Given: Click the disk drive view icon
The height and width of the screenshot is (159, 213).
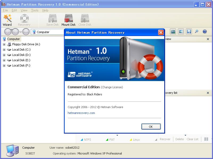Looking at the screenshot, I should pyautogui.click(x=173, y=32).
